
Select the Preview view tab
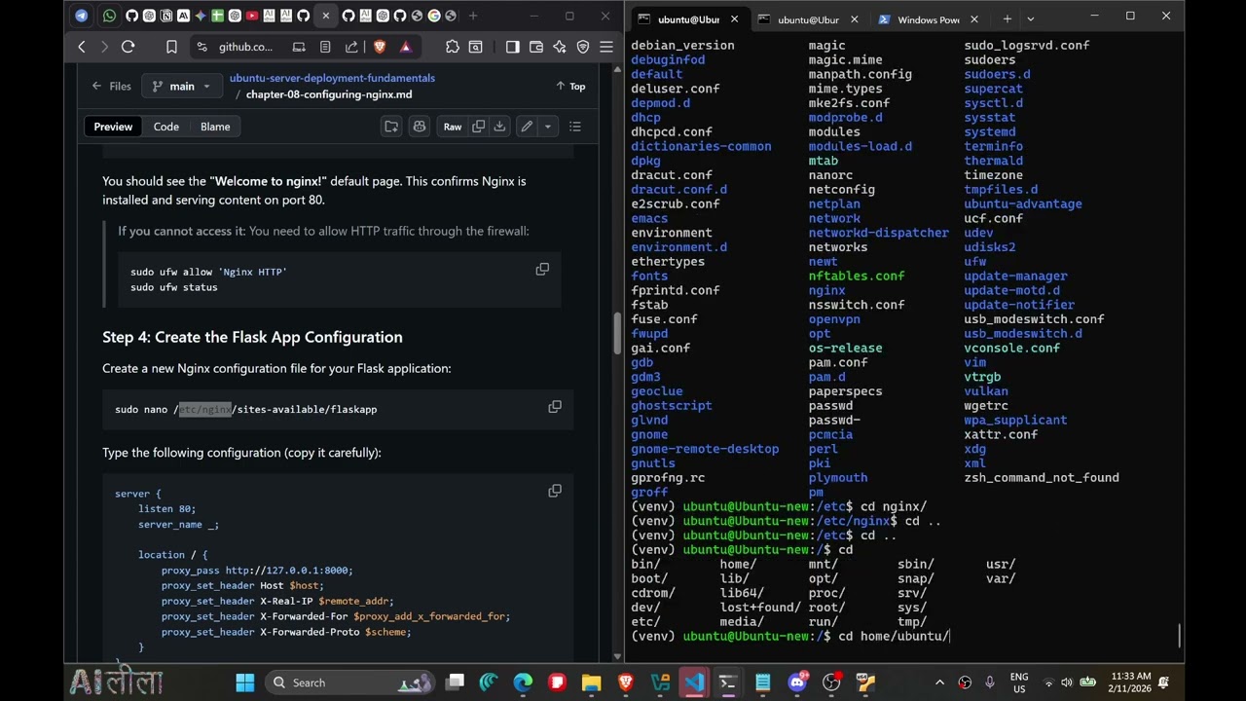tap(113, 127)
